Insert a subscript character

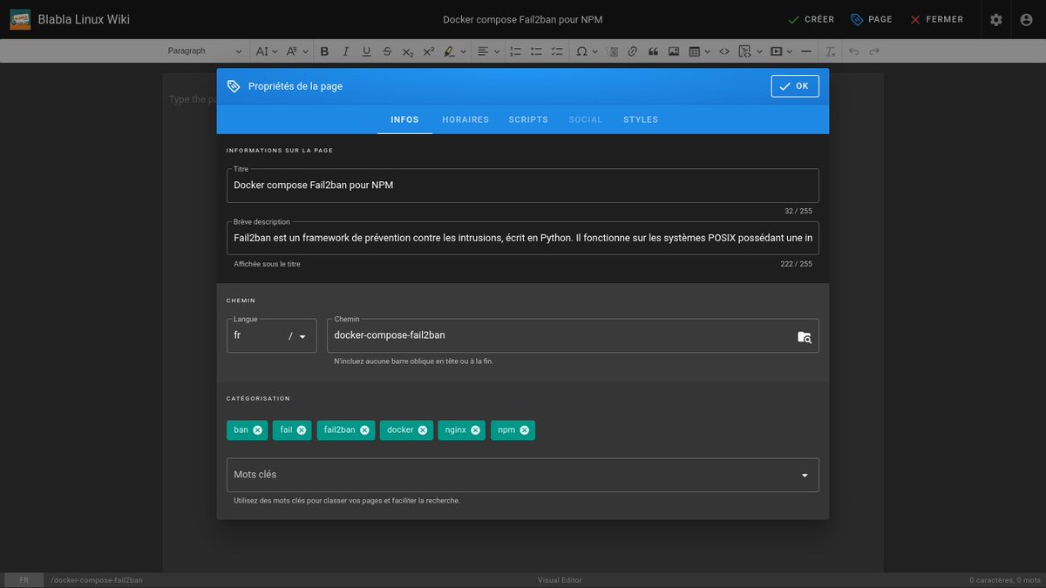pos(407,51)
